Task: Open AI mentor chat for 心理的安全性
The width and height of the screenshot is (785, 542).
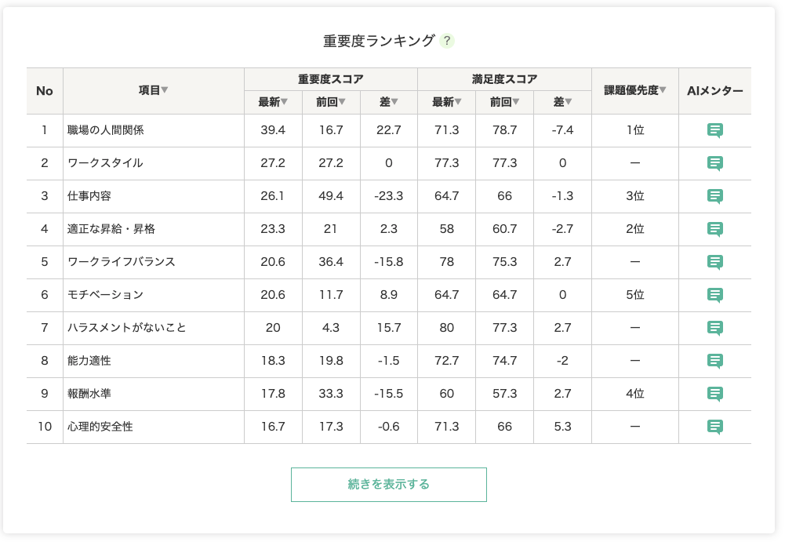Action: (x=714, y=427)
